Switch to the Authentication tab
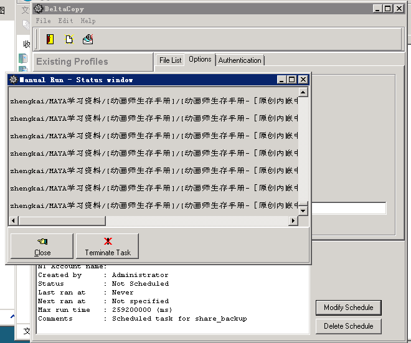Image resolution: width=411 pixels, height=343 pixels. (240, 60)
